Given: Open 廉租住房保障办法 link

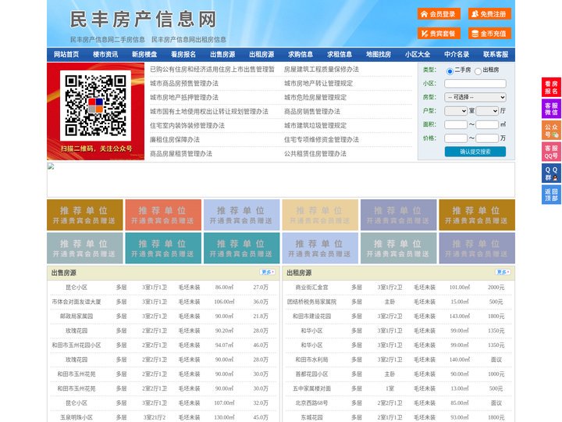Looking at the screenshot, I should [x=175, y=140].
